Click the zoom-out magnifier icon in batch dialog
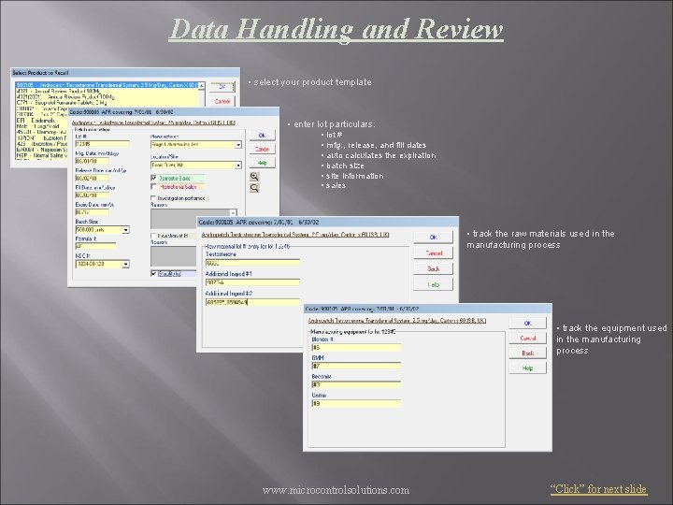Viewport: 673px width, 505px height. (254, 188)
